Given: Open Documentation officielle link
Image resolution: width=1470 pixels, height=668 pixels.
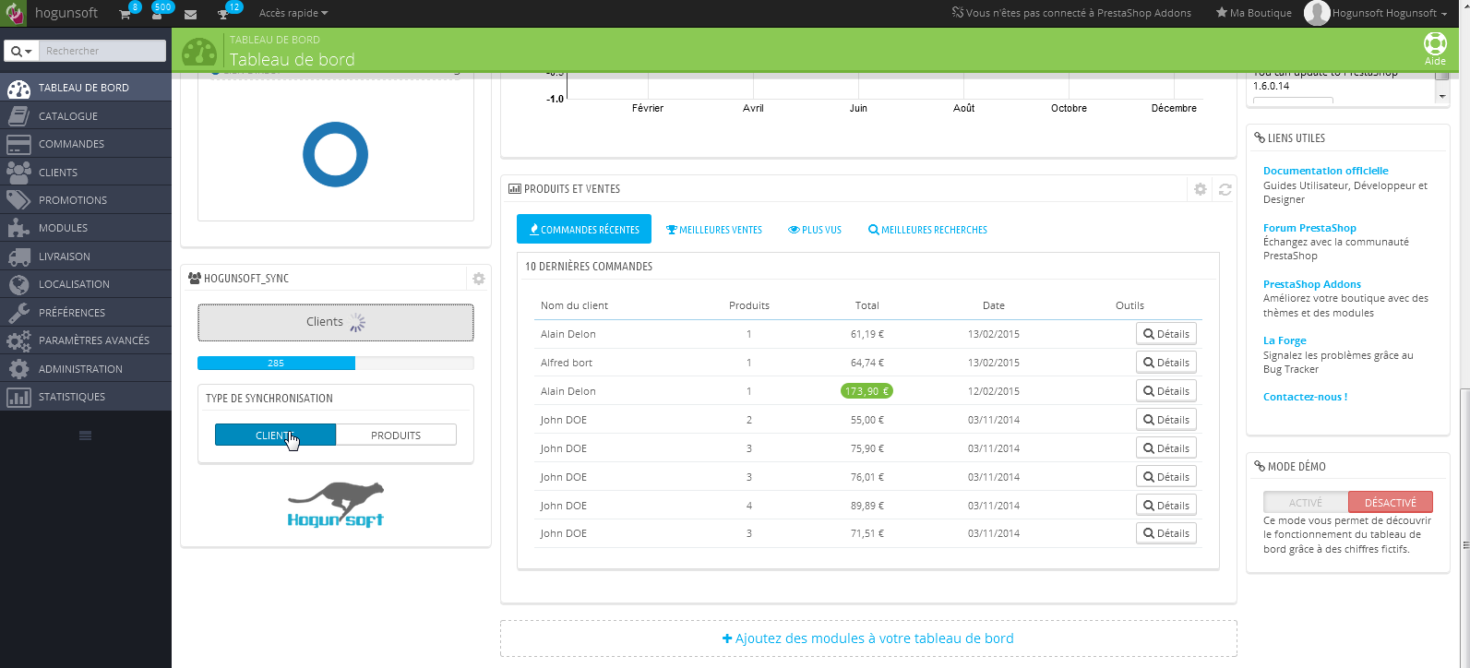Looking at the screenshot, I should point(1325,171).
